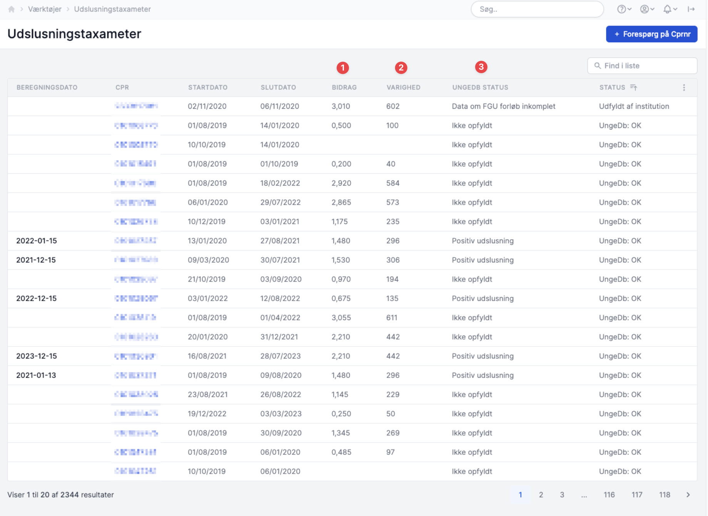
Task: Click the Status column sort icon
Action: coord(634,87)
